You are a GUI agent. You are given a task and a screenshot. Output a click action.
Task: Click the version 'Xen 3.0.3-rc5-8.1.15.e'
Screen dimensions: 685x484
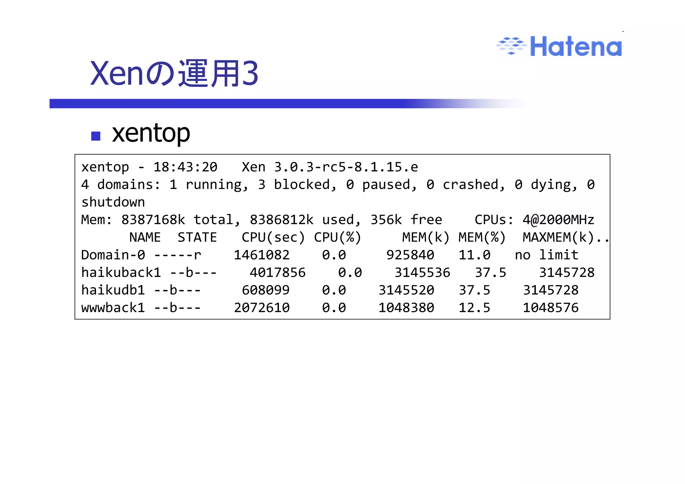[330, 167]
